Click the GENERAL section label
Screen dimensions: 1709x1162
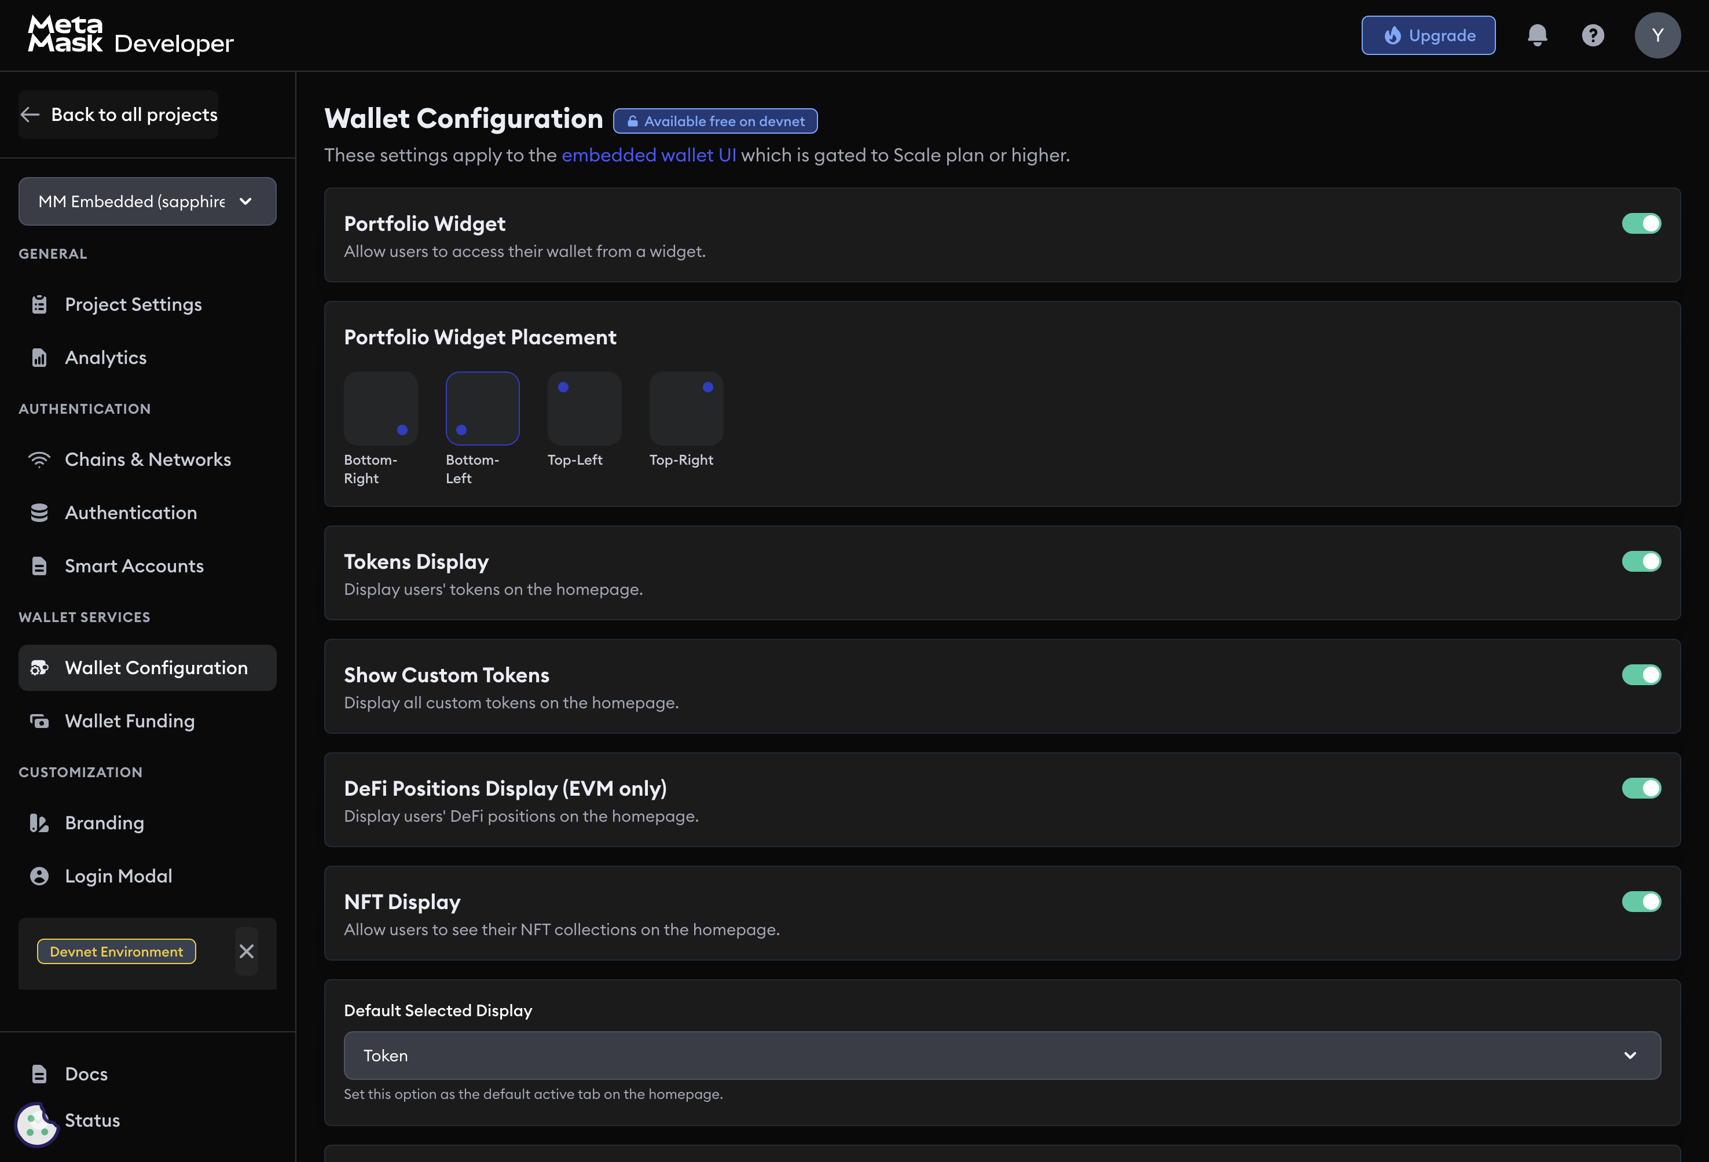53,253
